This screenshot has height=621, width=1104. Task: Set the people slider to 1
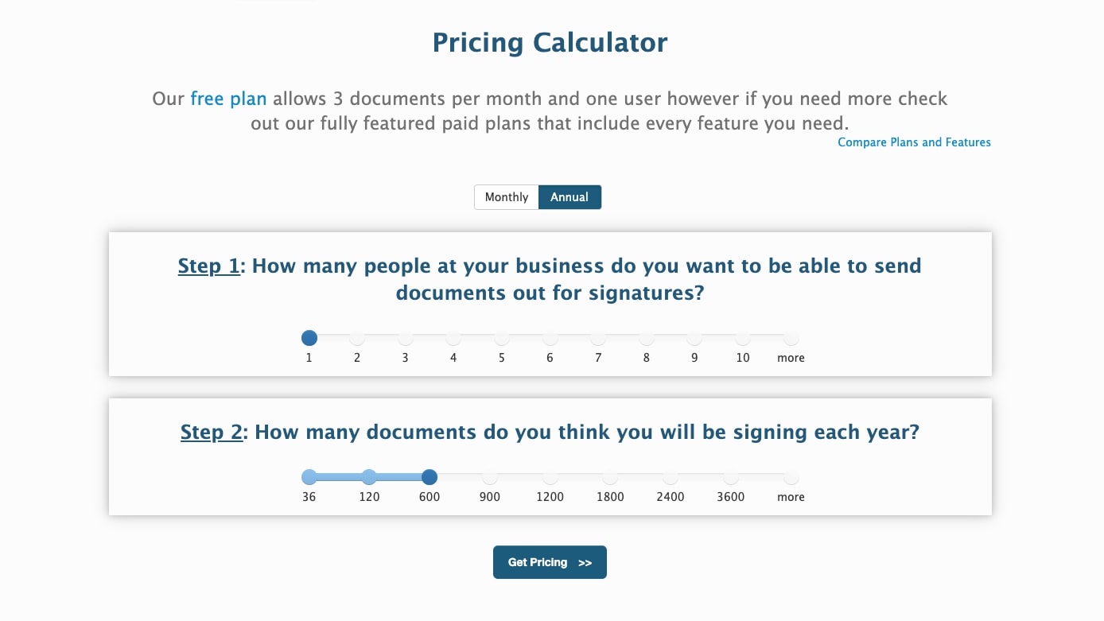[309, 339]
